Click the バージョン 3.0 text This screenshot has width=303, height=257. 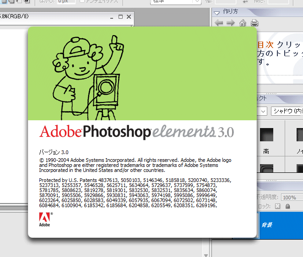(x=54, y=152)
